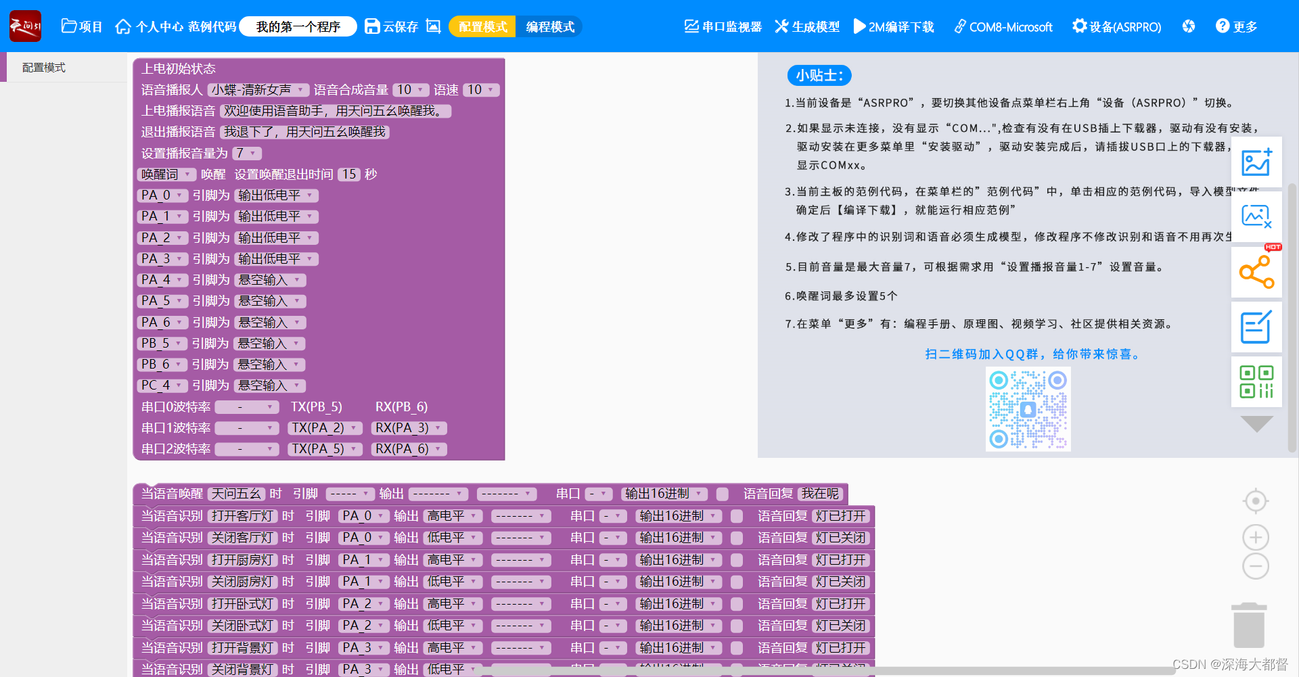Edit 退出播报语音 text field
The width and height of the screenshot is (1299, 677).
coord(304,132)
